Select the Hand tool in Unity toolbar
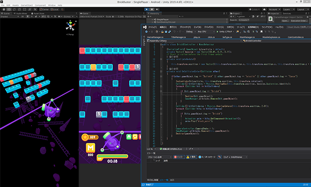 4,9
